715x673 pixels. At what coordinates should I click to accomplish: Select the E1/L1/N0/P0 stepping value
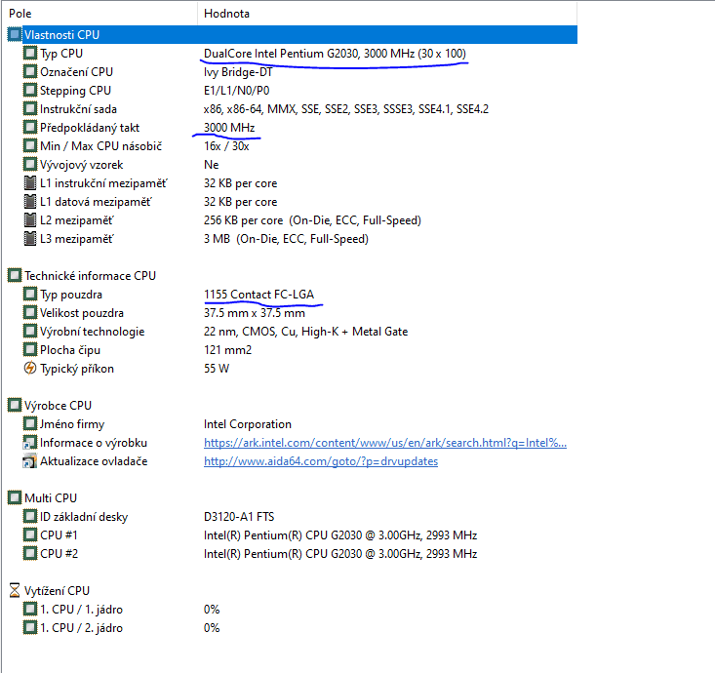pyautogui.click(x=237, y=91)
